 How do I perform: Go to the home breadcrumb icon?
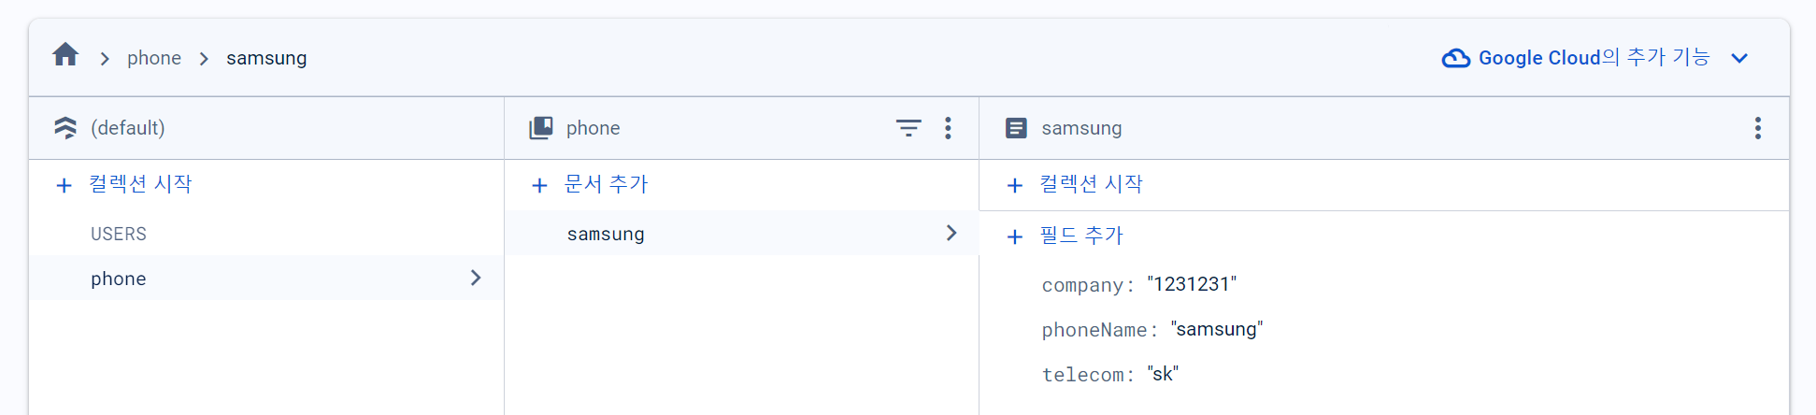[65, 54]
